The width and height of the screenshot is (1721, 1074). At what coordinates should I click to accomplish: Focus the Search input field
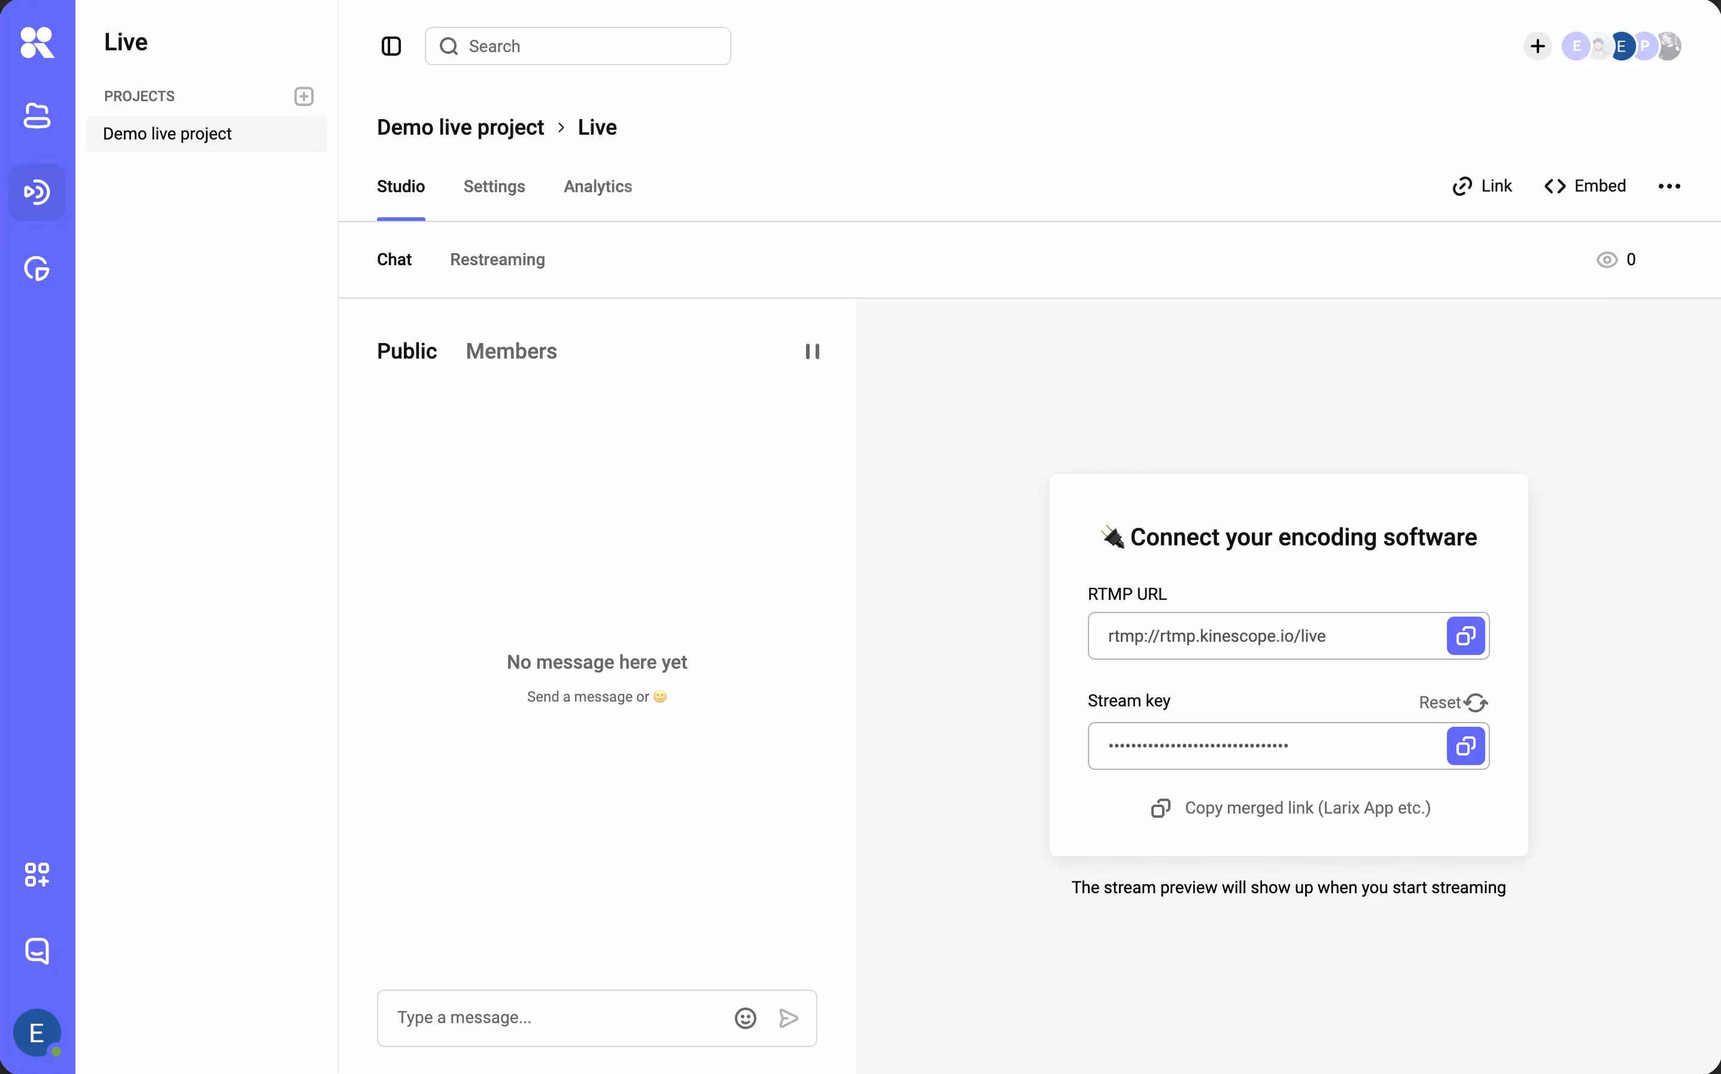(x=577, y=46)
